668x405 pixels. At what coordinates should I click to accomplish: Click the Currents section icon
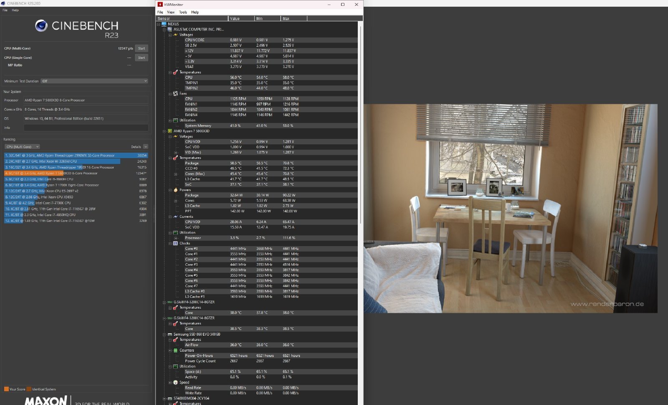(x=175, y=216)
